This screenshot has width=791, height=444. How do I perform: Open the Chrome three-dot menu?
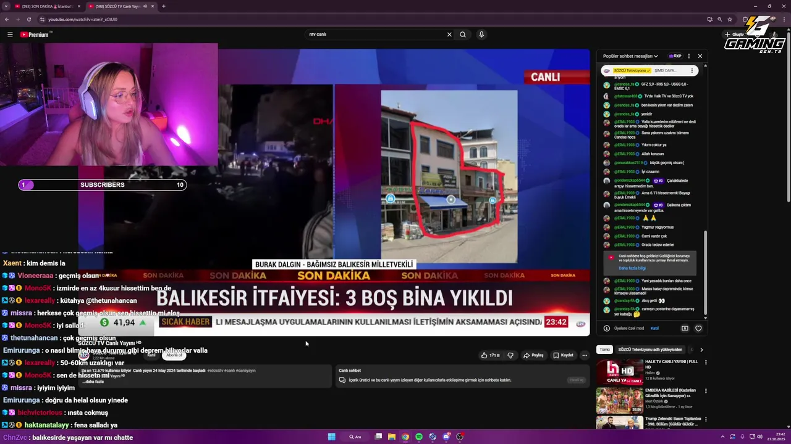(x=785, y=19)
